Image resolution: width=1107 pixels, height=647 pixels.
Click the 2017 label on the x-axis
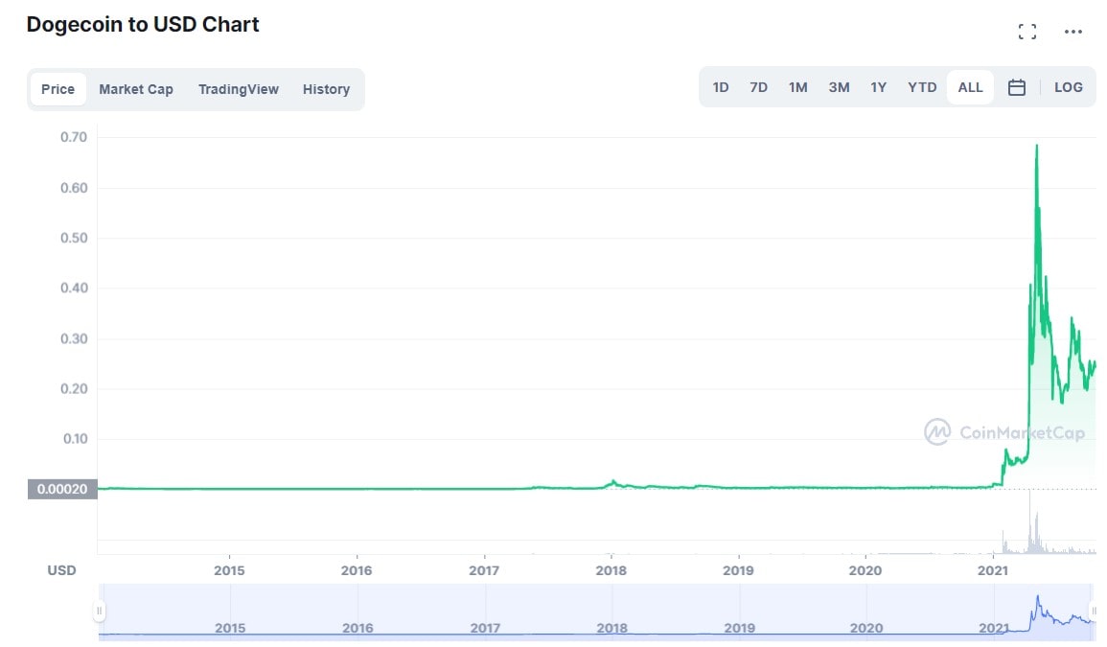click(484, 570)
